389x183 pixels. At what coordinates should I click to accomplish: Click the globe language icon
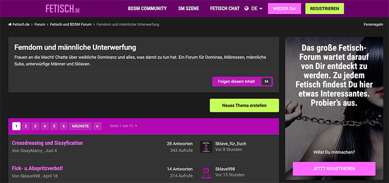(247, 9)
